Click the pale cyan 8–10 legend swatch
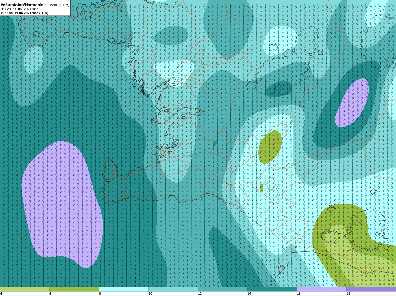This screenshot has height=296, width=396. tap(124, 289)
